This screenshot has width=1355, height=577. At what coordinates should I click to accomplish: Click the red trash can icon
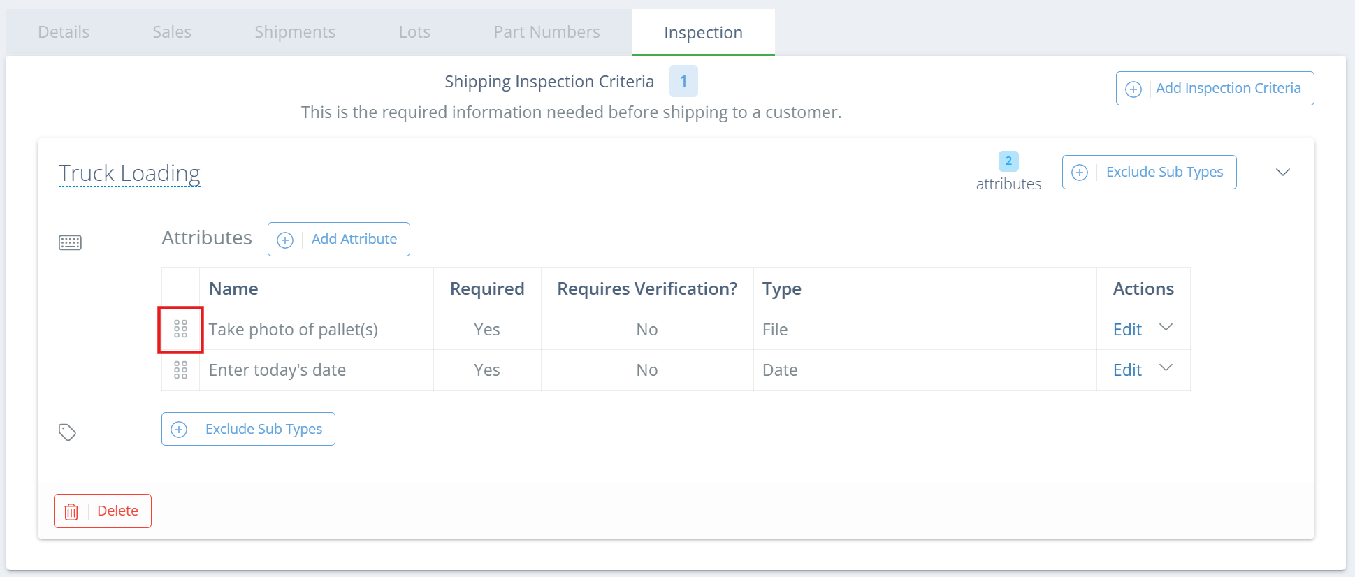click(x=71, y=511)
